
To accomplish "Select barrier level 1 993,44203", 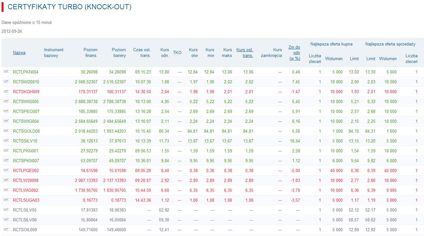I will click(114, 131).
